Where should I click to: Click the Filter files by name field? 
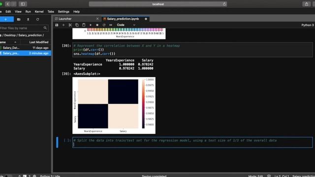[x=24, y=28]
